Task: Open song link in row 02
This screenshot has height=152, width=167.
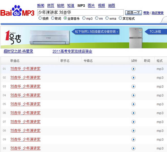Action: click(x=25, y=78)
